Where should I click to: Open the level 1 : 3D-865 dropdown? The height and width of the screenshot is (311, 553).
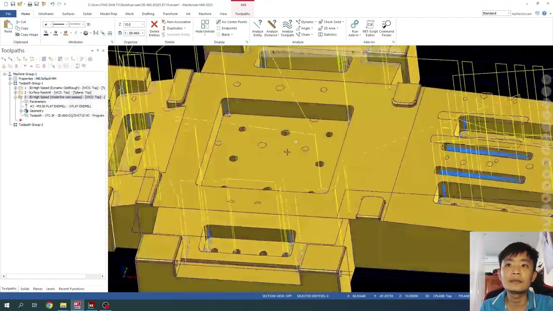coord(143,33)
